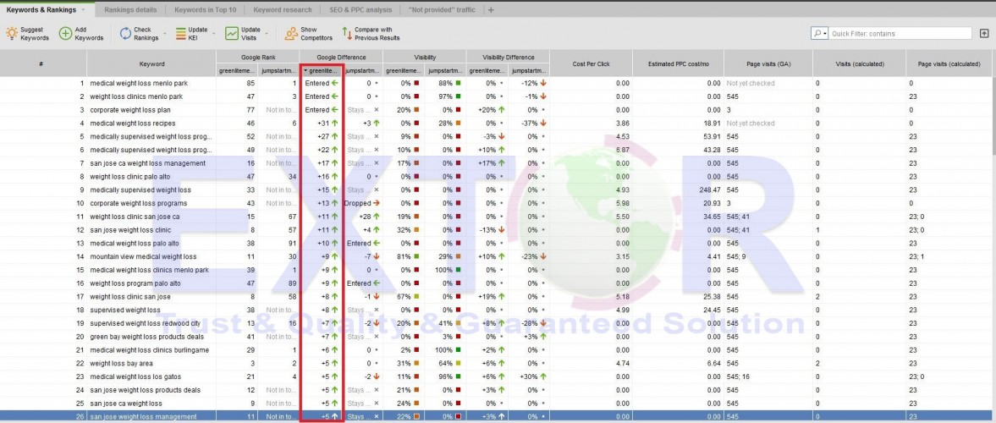The height and width of the screenshot is (423, 996).
Task: Click the Suggest Keywords lightbulb icon
Action: pyautogui.click(x=12, y=33)
